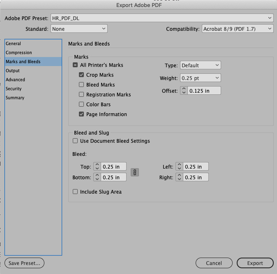The height and width of the screenshot is (274, 277).
Task: Toggle the bleed link chain icon
Action: [x=135, y=172]
